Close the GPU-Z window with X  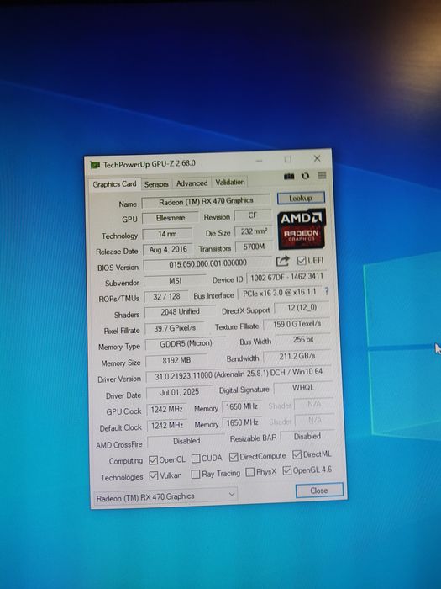(318, 158)
